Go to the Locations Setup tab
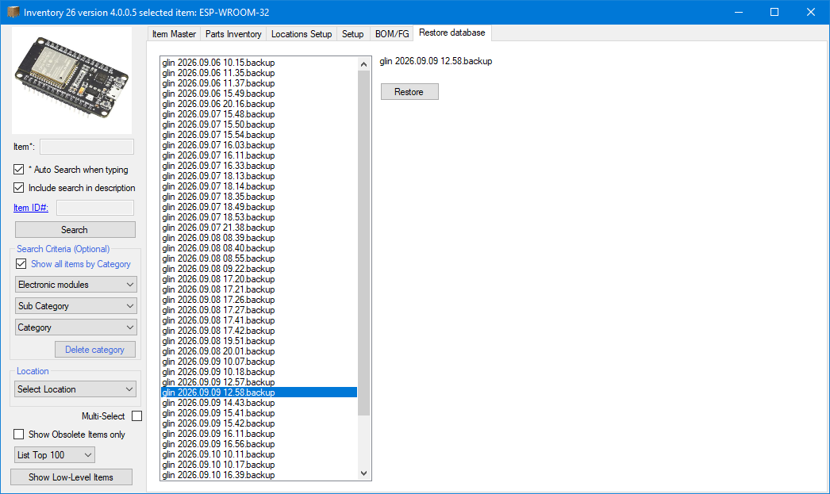Image resolution: width=830 pixels, height=494 pixels. click(302, 34)
